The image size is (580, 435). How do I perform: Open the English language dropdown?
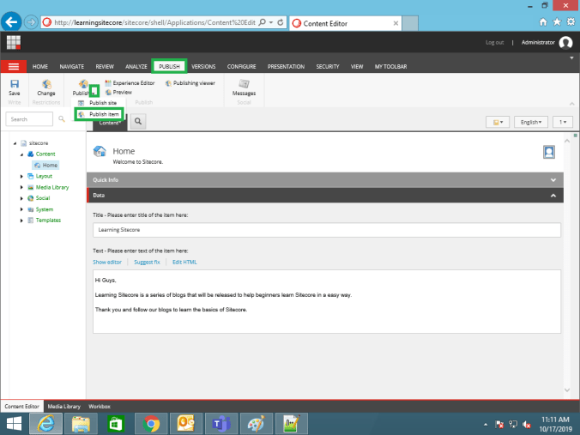coord(530,123)
